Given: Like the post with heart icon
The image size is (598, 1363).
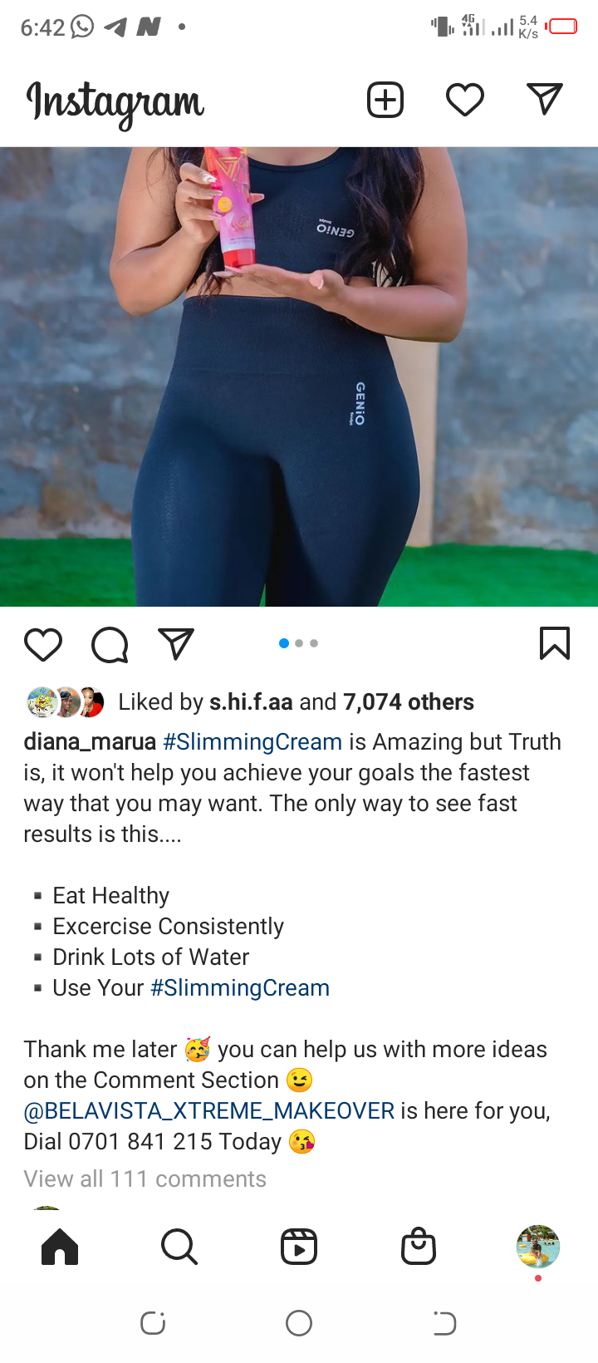Looking at the screenshot, I should coord(43,644).
